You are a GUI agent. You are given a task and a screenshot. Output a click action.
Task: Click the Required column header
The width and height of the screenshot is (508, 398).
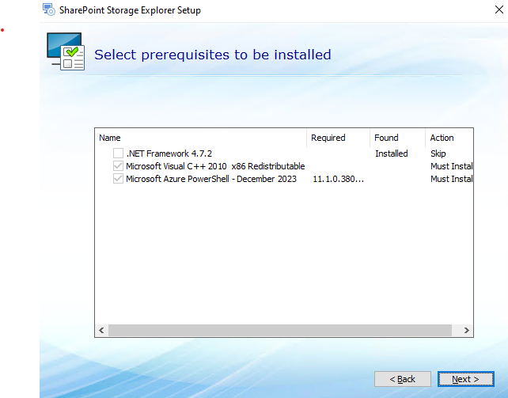tap(338, 138)
